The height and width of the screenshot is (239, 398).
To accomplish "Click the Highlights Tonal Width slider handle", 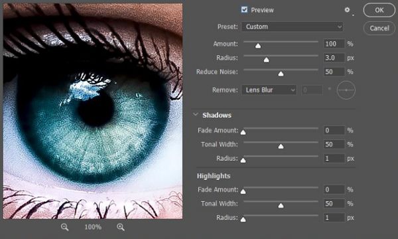I will pyautogui.click(x=281, y=206).
